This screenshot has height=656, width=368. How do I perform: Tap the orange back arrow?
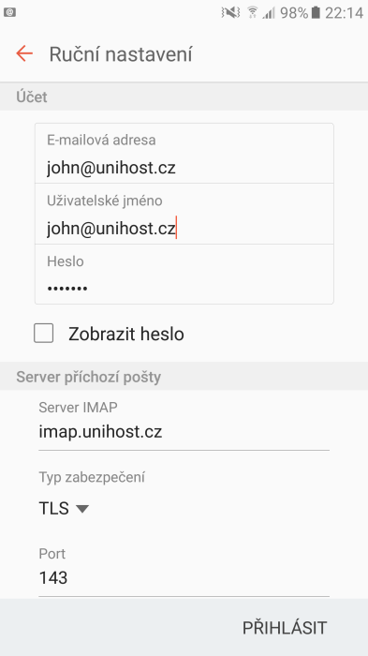pos(24,54)
